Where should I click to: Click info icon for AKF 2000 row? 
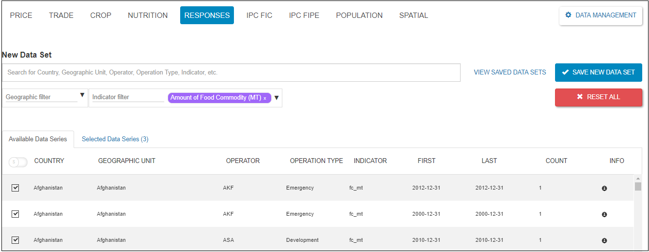604,214
